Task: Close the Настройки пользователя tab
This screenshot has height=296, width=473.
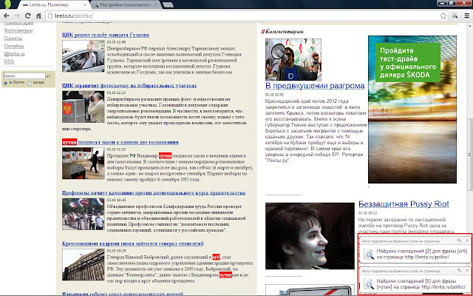Action: pyautogui.click(x=156, y=5)
